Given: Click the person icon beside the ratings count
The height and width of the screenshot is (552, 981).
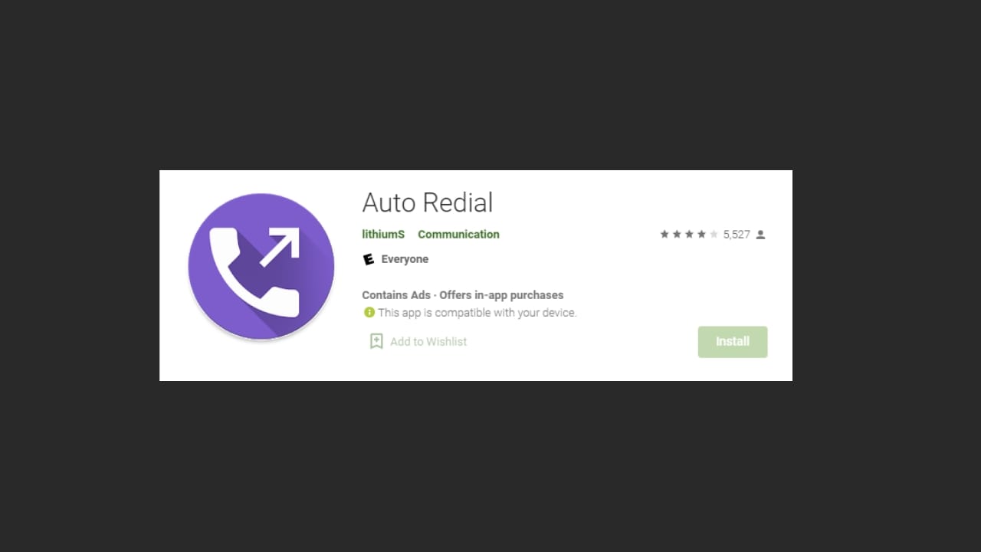Looking at the screenshot, I should [x=760, y=235].
